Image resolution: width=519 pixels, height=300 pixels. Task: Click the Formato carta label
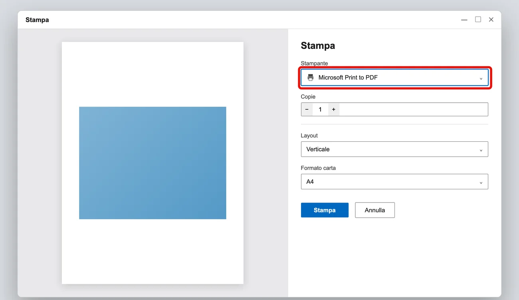[x=318, y=168]
